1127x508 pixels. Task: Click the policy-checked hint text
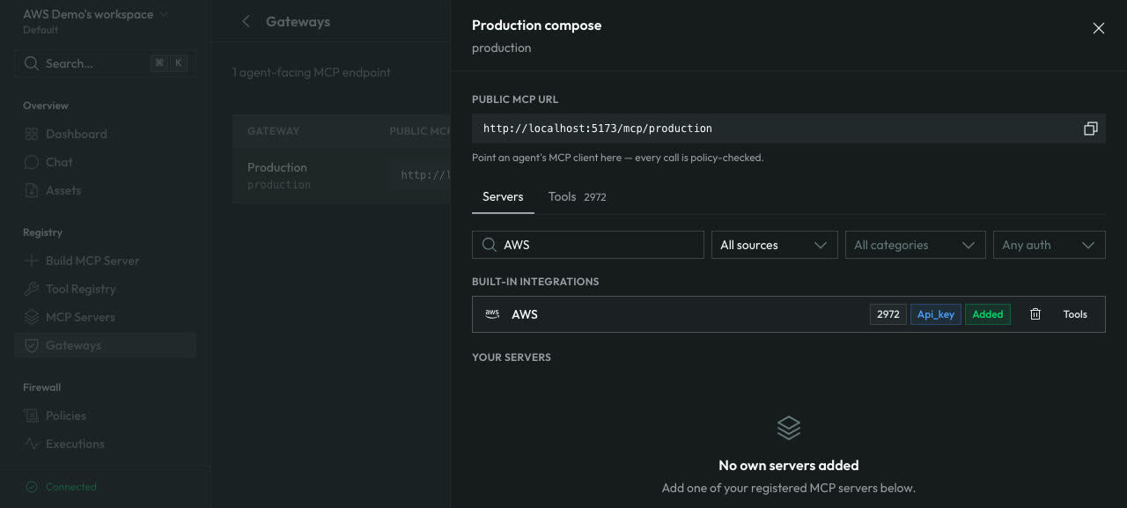[618, 158]
